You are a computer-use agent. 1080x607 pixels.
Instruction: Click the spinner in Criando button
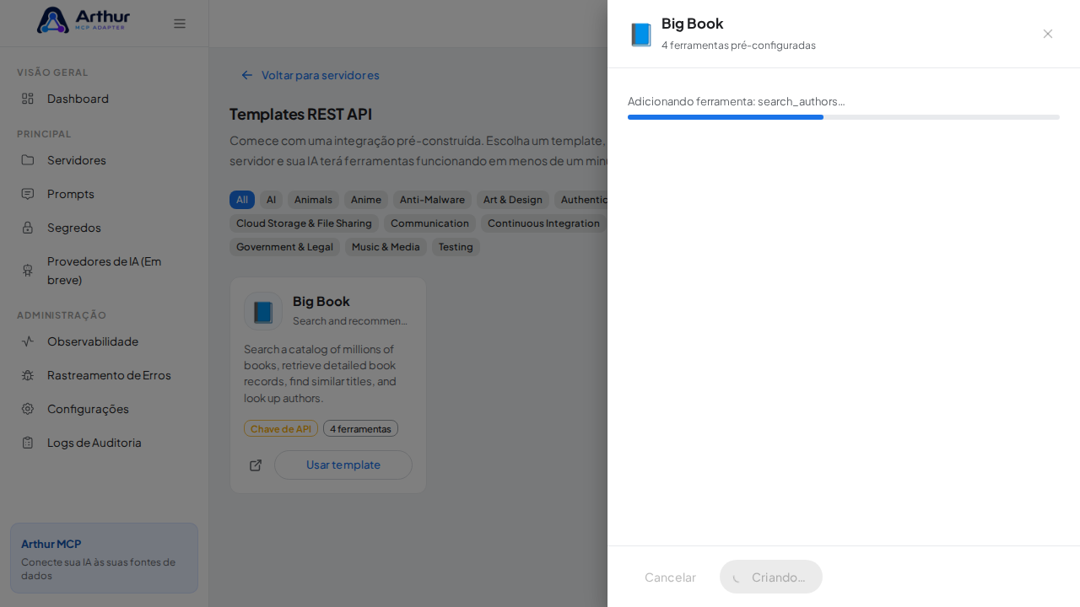[738, 577]
